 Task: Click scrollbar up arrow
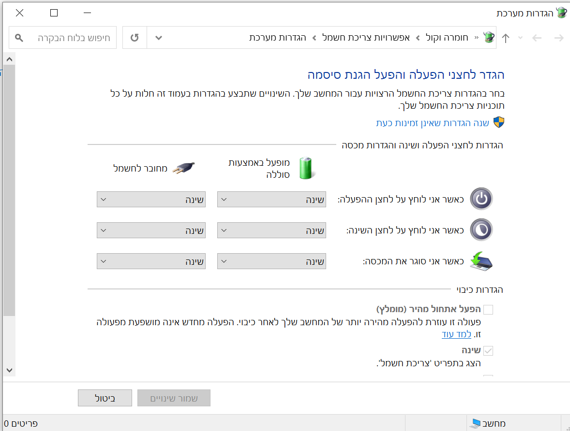(10, 59)
